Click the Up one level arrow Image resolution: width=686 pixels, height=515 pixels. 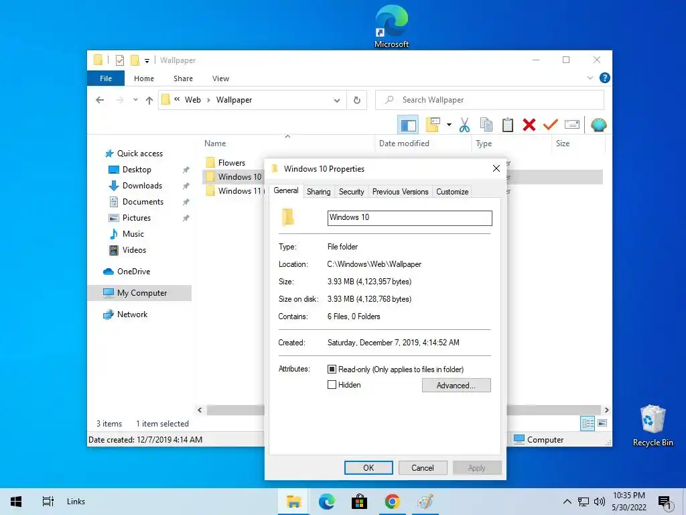(149, 101)
